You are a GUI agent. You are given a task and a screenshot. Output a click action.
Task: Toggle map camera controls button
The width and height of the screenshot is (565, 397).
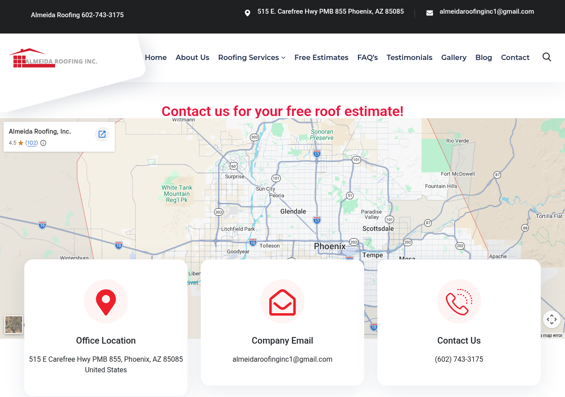click(552, 319)
